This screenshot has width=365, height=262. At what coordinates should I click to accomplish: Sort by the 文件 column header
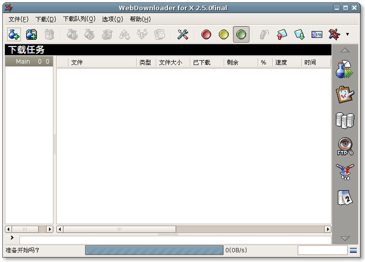coord(102,63)
